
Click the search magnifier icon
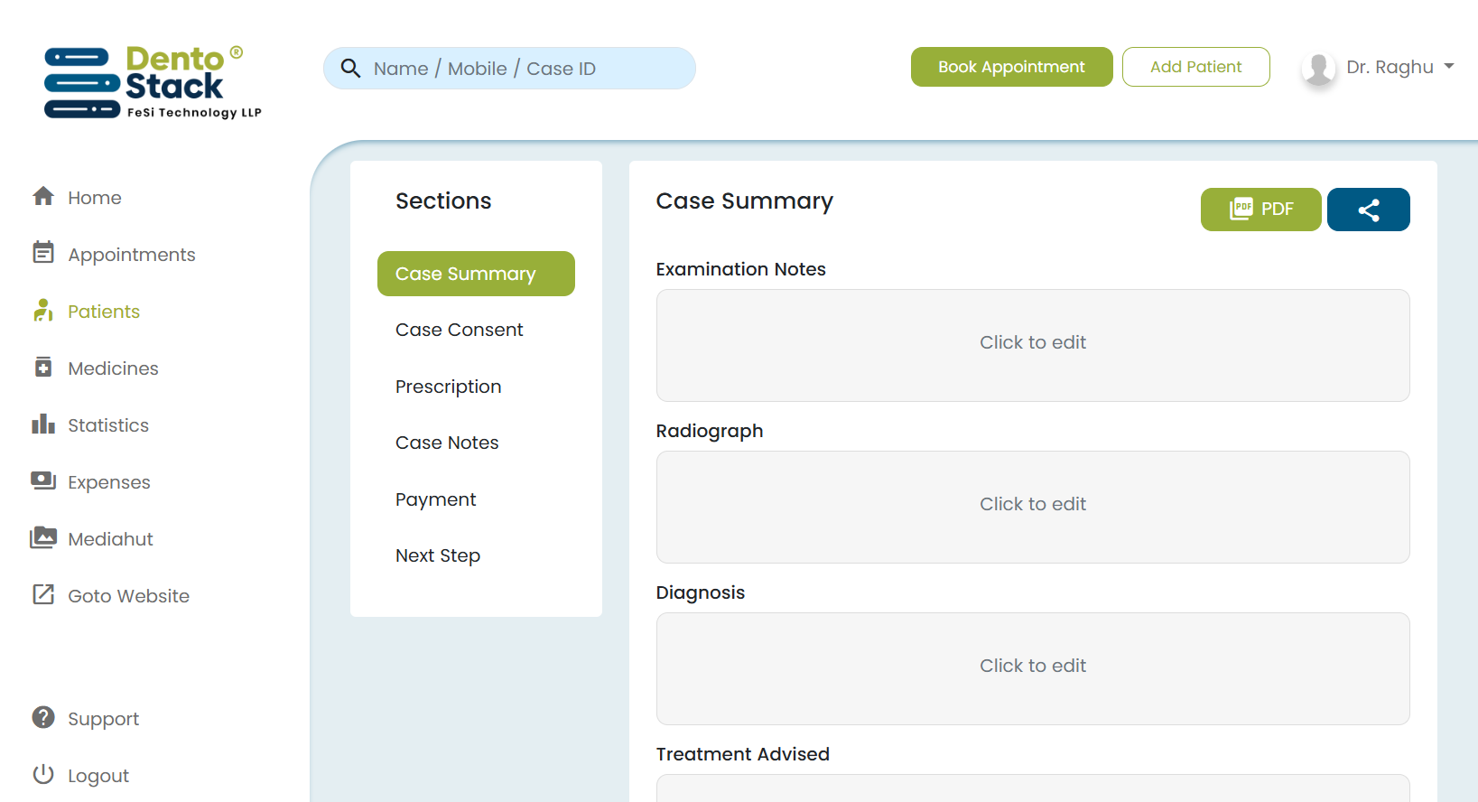(x=350, y=68)
